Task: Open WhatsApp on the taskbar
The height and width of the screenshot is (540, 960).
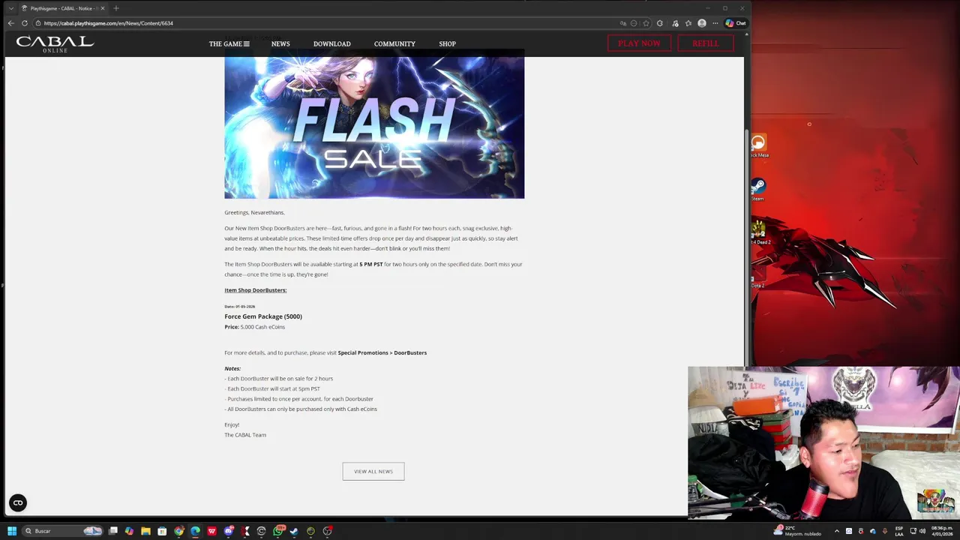Action: (278, 531)
